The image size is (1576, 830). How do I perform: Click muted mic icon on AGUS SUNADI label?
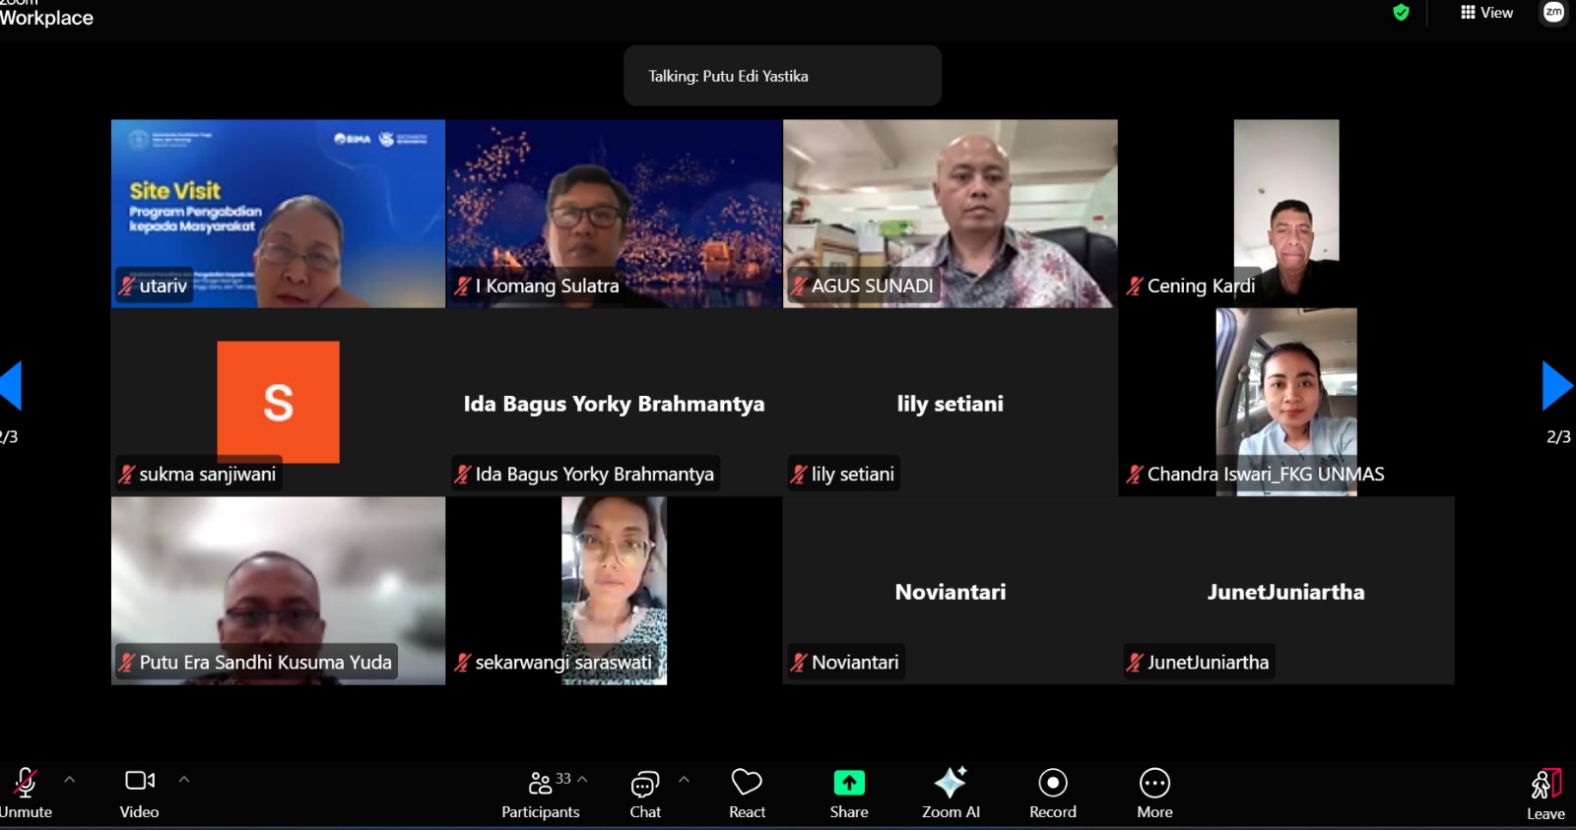[799, 287]
